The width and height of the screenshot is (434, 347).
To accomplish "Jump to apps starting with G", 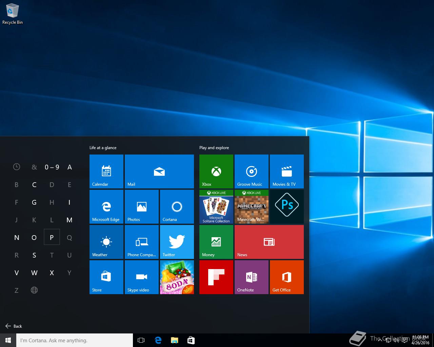I will pyautogui.click(x=34, y=202).
